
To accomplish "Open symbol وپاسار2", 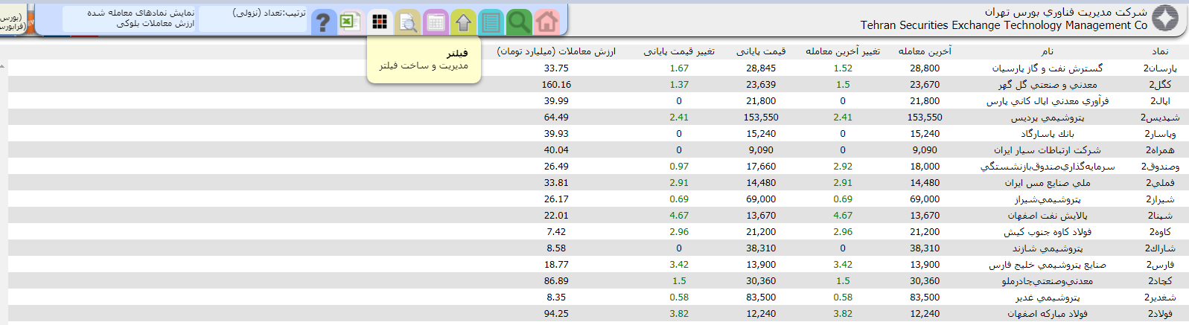I will 1160,133.
